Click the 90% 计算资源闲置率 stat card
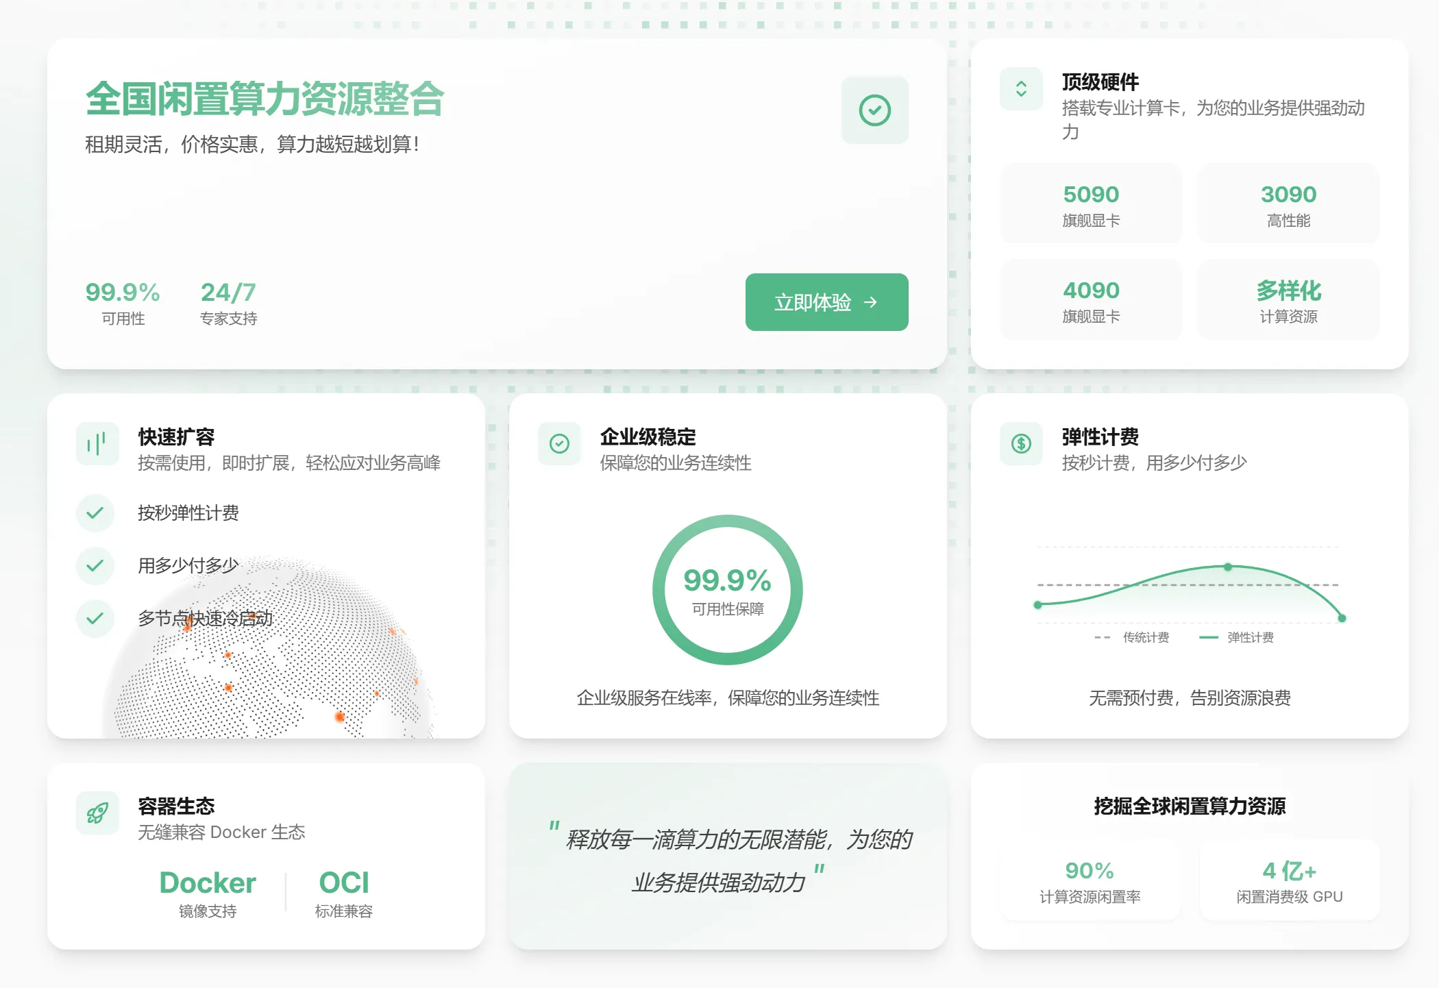Viewport: 1439px width, 988px height. (x=1090, y=880)
